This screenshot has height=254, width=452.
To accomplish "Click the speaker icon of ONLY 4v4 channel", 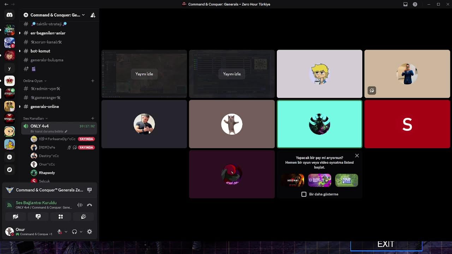I will point(26,126).
